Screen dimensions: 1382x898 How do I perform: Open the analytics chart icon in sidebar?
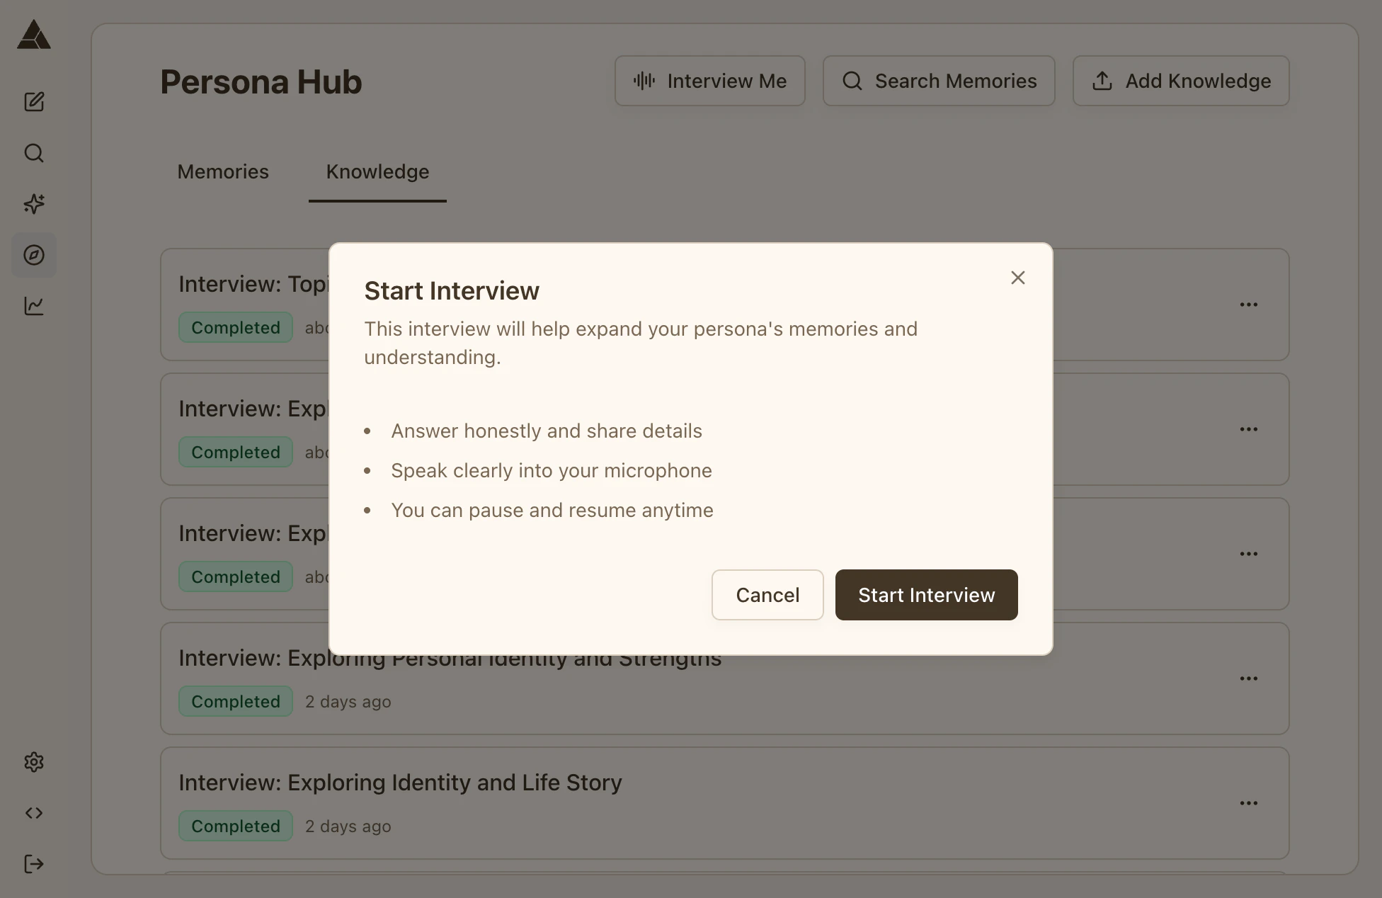tap(33, 306)
